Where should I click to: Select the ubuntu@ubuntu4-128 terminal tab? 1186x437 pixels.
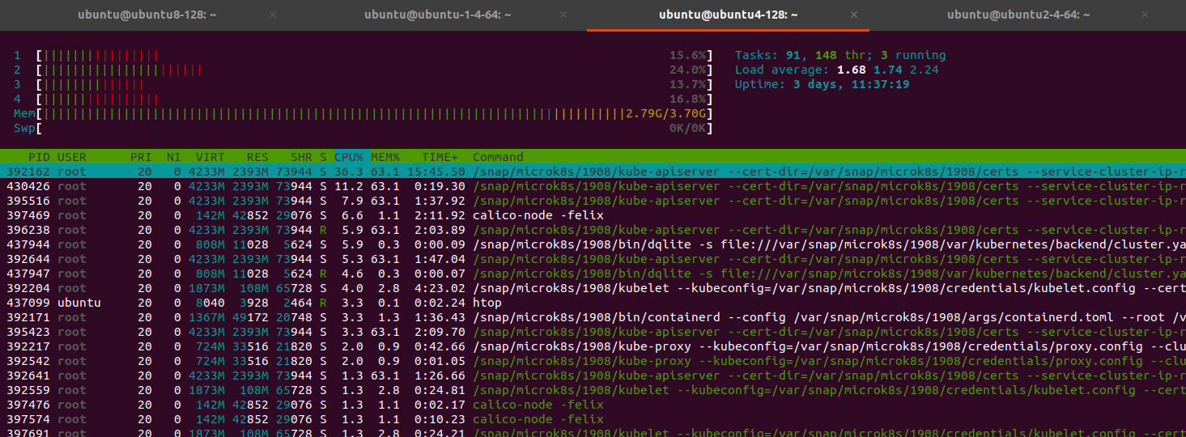click(x=729, y=15)
